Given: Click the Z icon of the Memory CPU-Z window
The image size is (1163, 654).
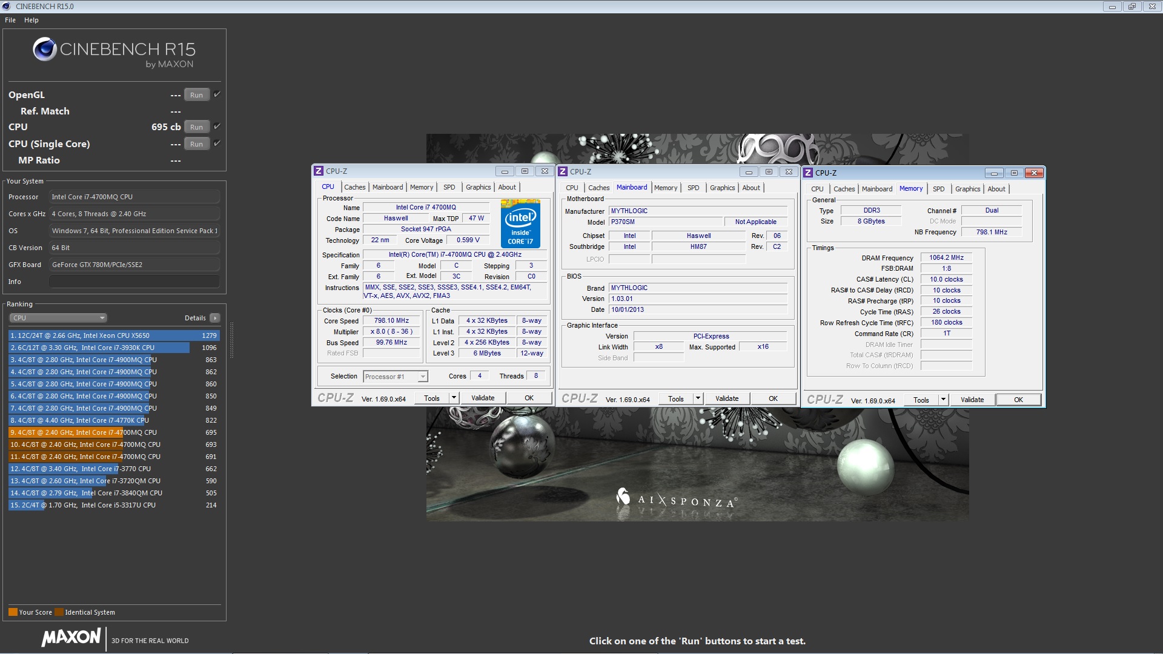Looking at the screenshot, I should [x=808, y=173].
